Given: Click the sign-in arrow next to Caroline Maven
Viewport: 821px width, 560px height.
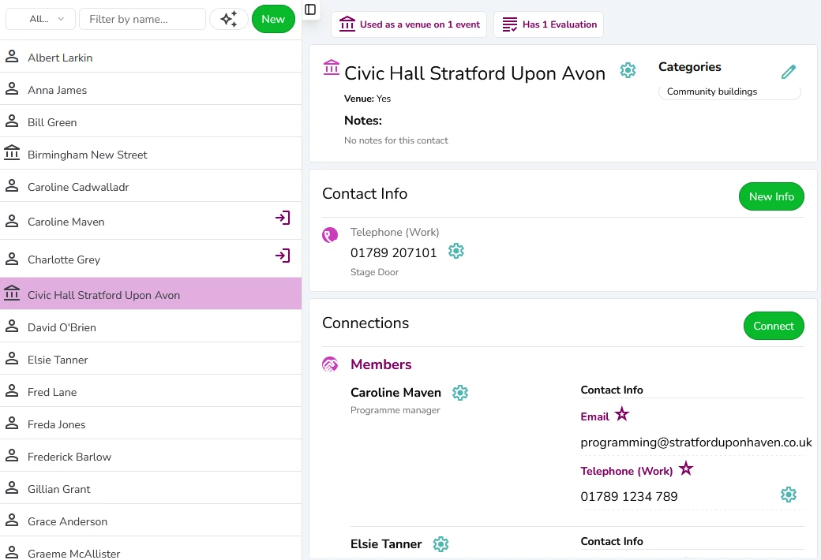Looking at the screenshot, I should [x=283, y=218].
